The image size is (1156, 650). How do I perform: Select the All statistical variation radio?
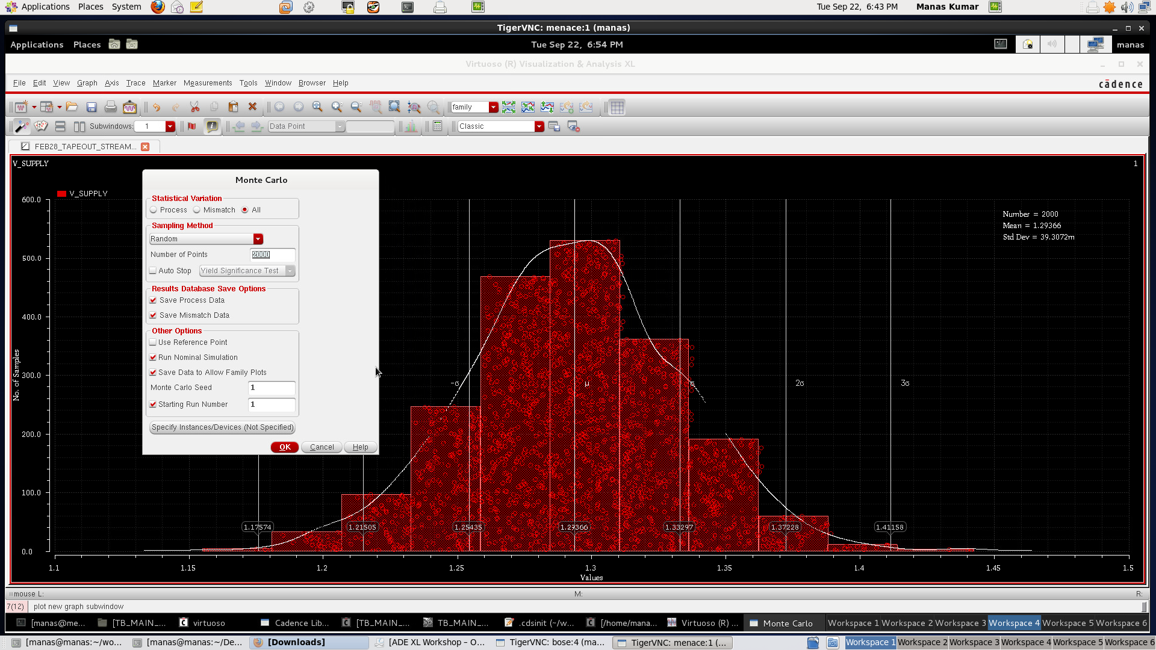245,210
